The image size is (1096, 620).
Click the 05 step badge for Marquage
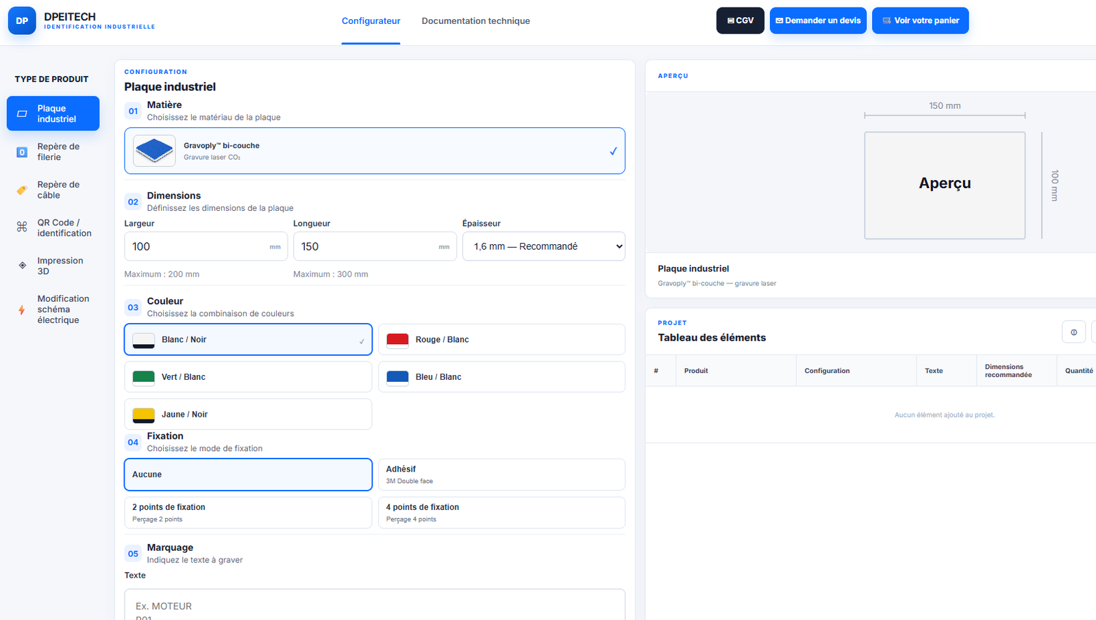pyautogui.click(x=133, y=554)
